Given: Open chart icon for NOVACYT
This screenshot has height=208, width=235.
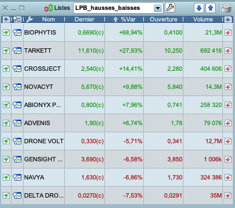Looking at the screenshot, I should coord(17,87).
